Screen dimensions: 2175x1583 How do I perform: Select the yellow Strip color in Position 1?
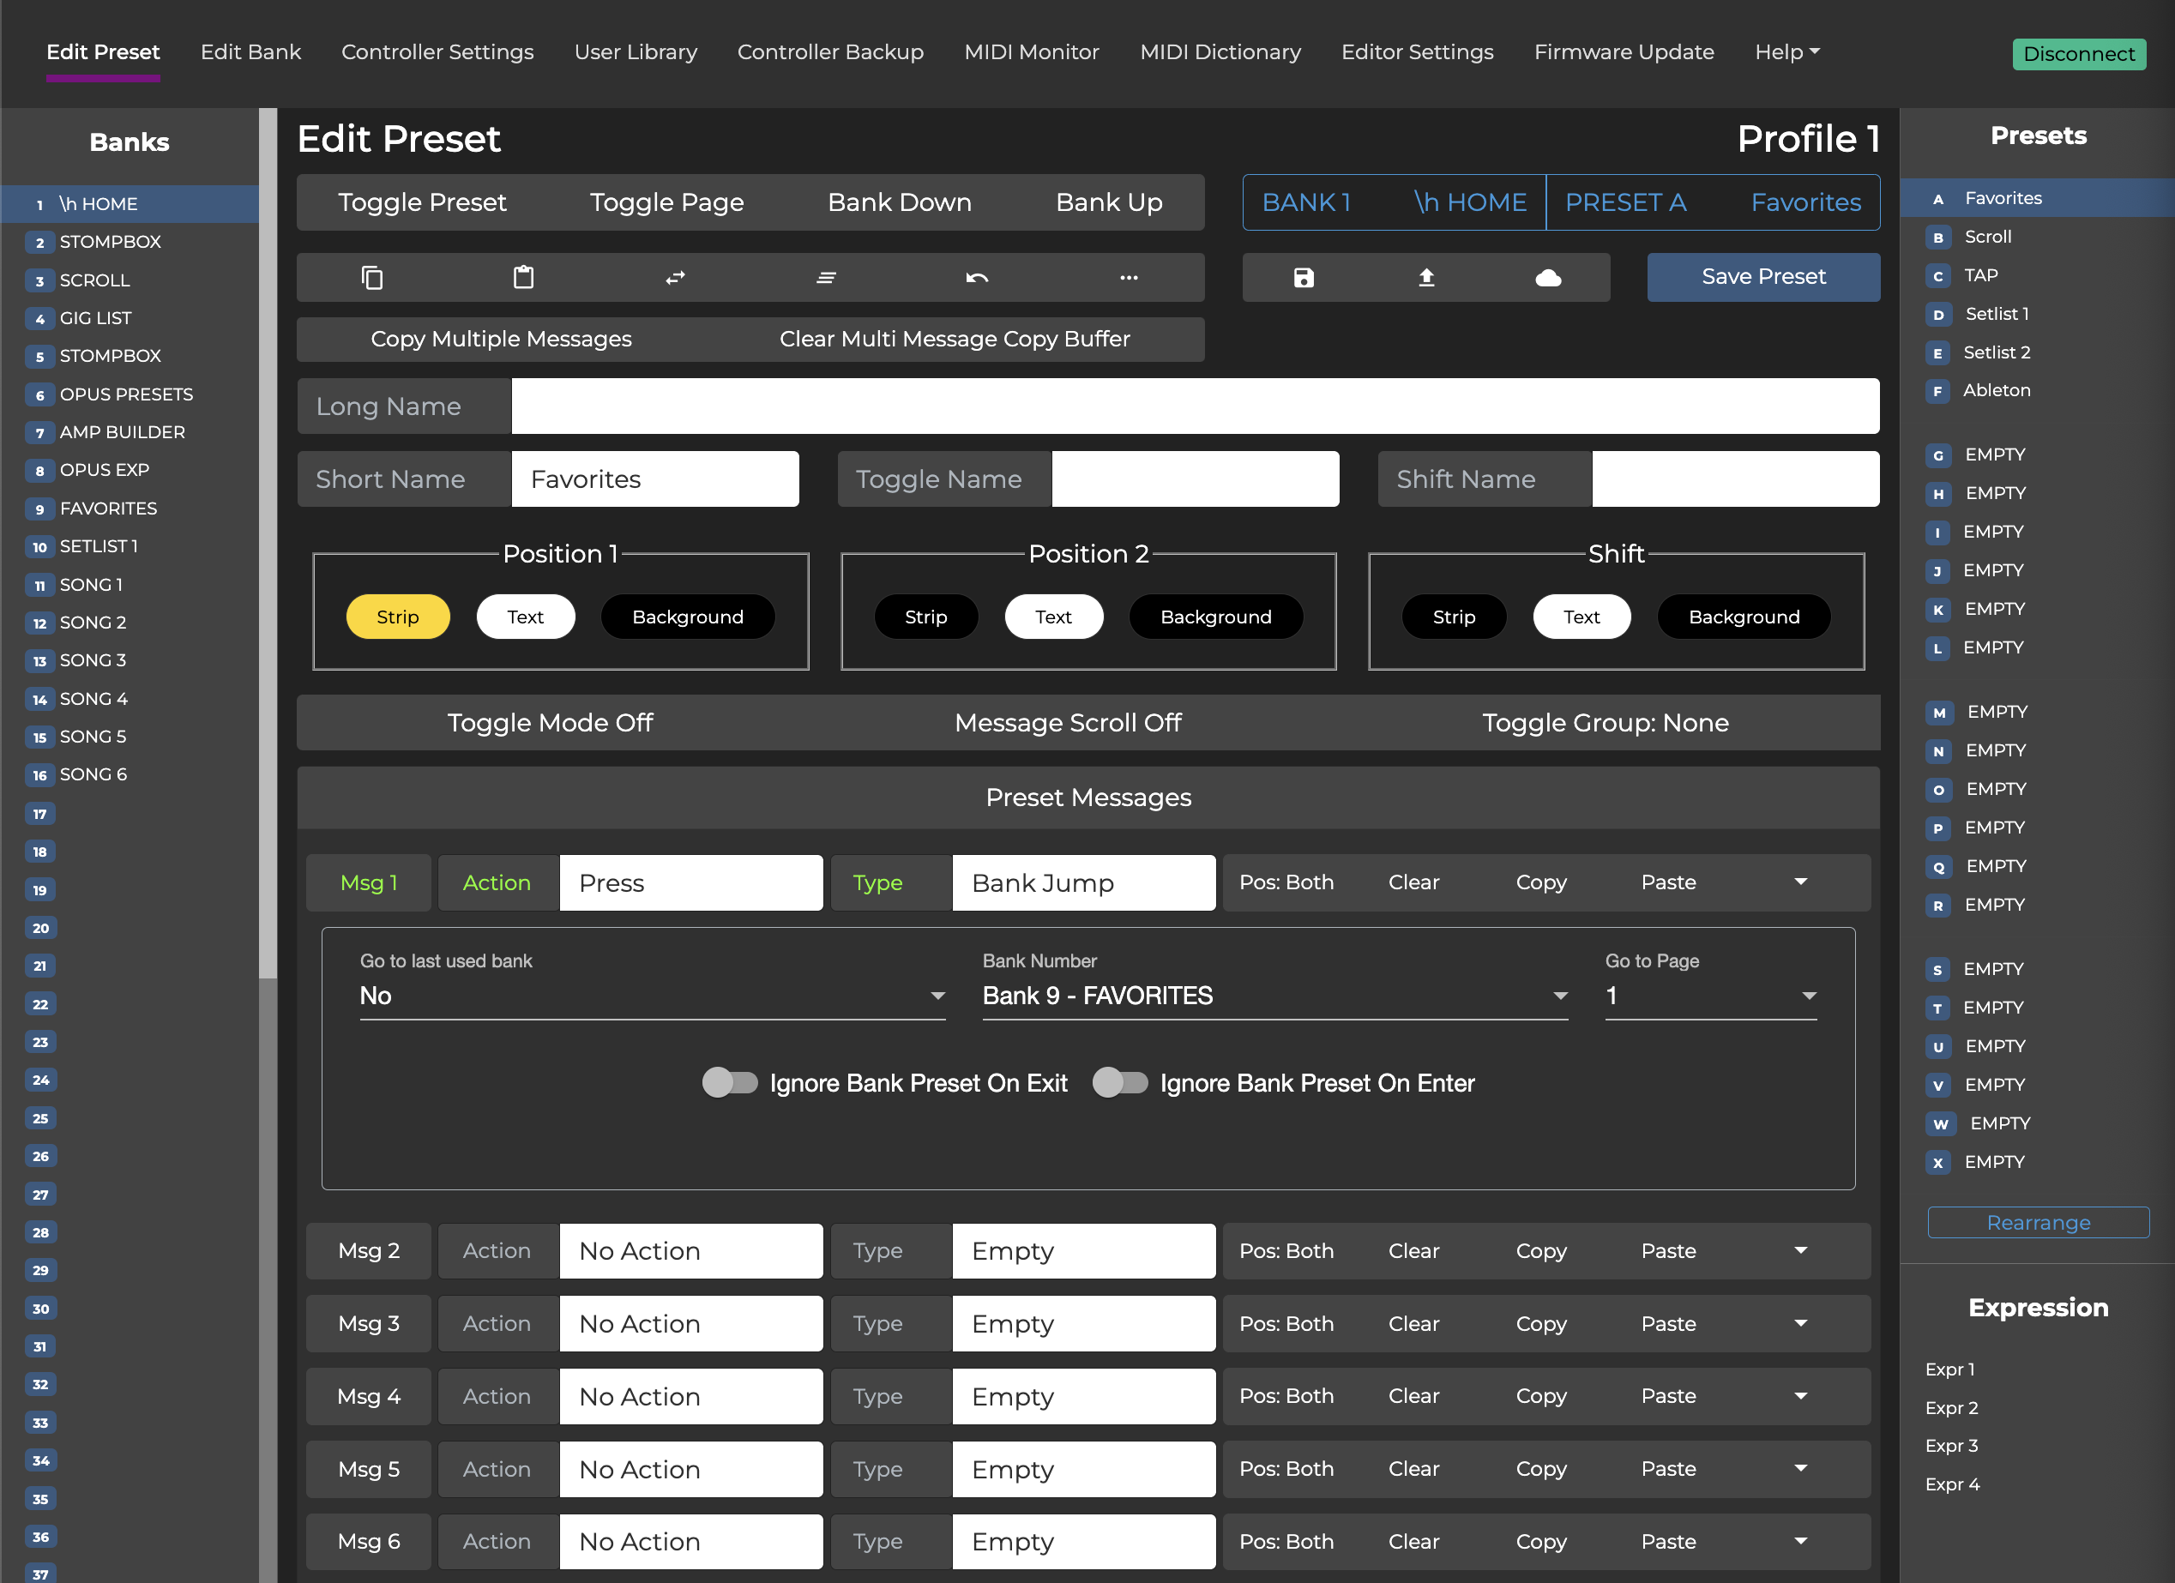click(x=397, y=617)
